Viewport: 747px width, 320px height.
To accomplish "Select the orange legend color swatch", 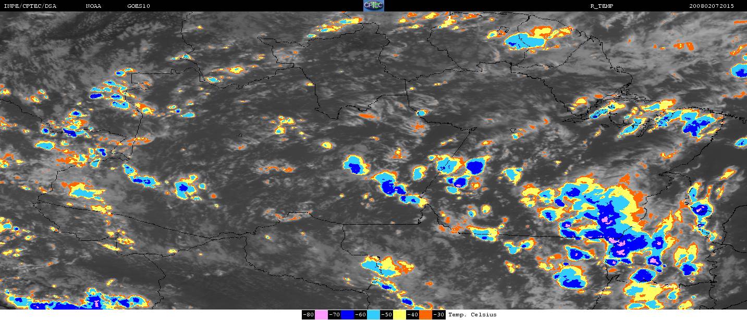I will tap(425, 315).
